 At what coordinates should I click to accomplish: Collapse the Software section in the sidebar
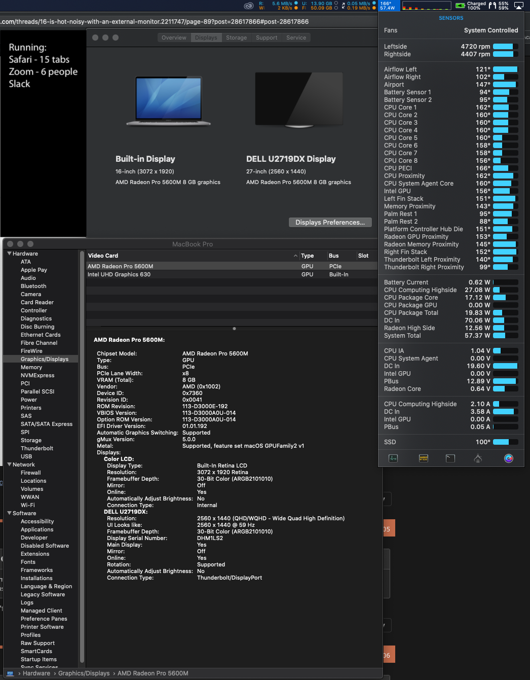(9, 513)
